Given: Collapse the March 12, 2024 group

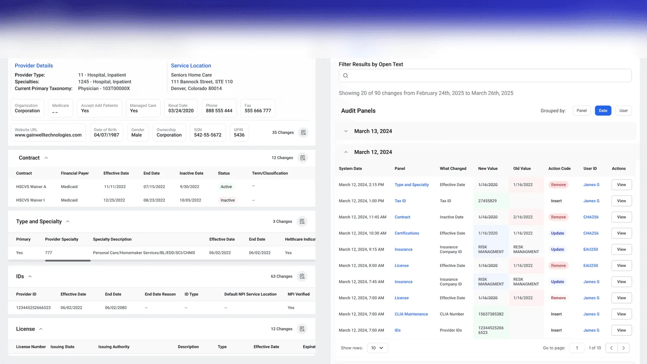Looking at the screenshot, I should coord(345,152).
